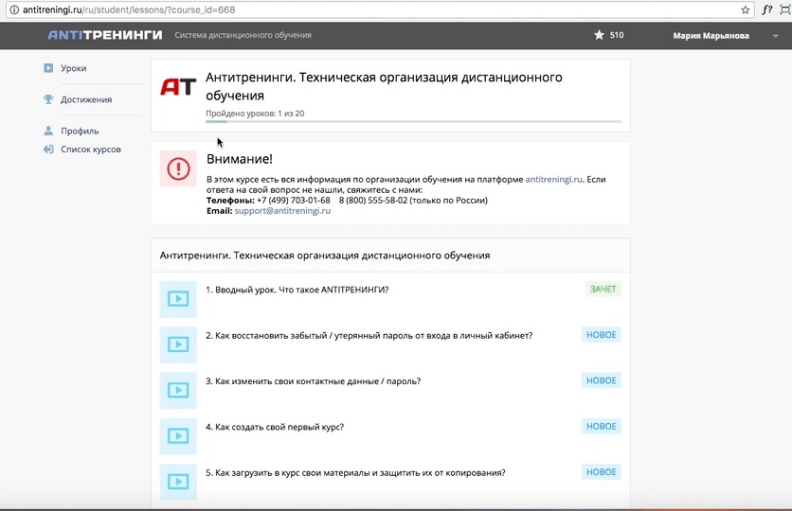Click the red AT course logo
792x511 pixels.
coord(178,87)
